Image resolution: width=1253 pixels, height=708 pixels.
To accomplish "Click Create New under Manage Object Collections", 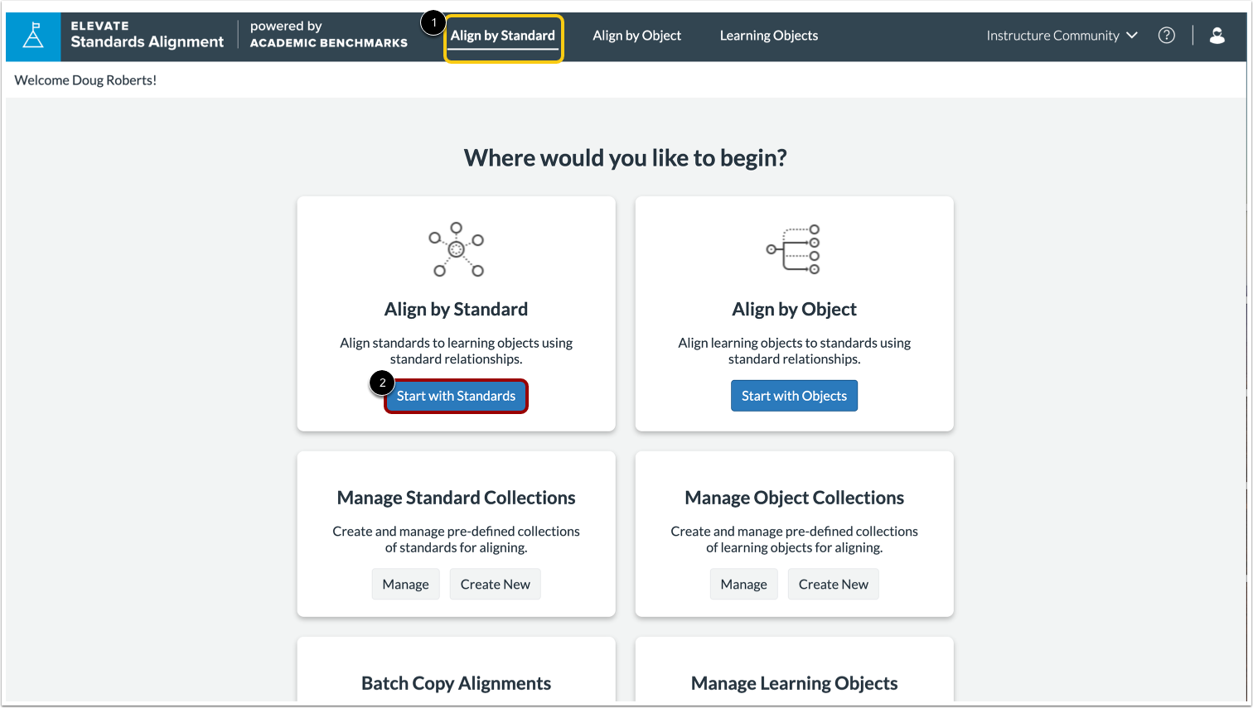I will click(833, 584).
